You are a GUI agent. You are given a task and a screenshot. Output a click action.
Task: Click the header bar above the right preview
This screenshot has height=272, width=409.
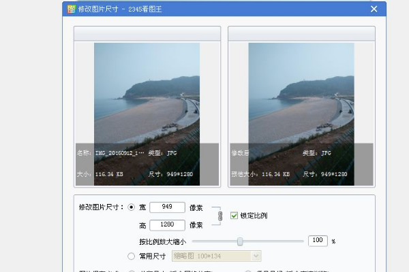click(x=301, y=34)
